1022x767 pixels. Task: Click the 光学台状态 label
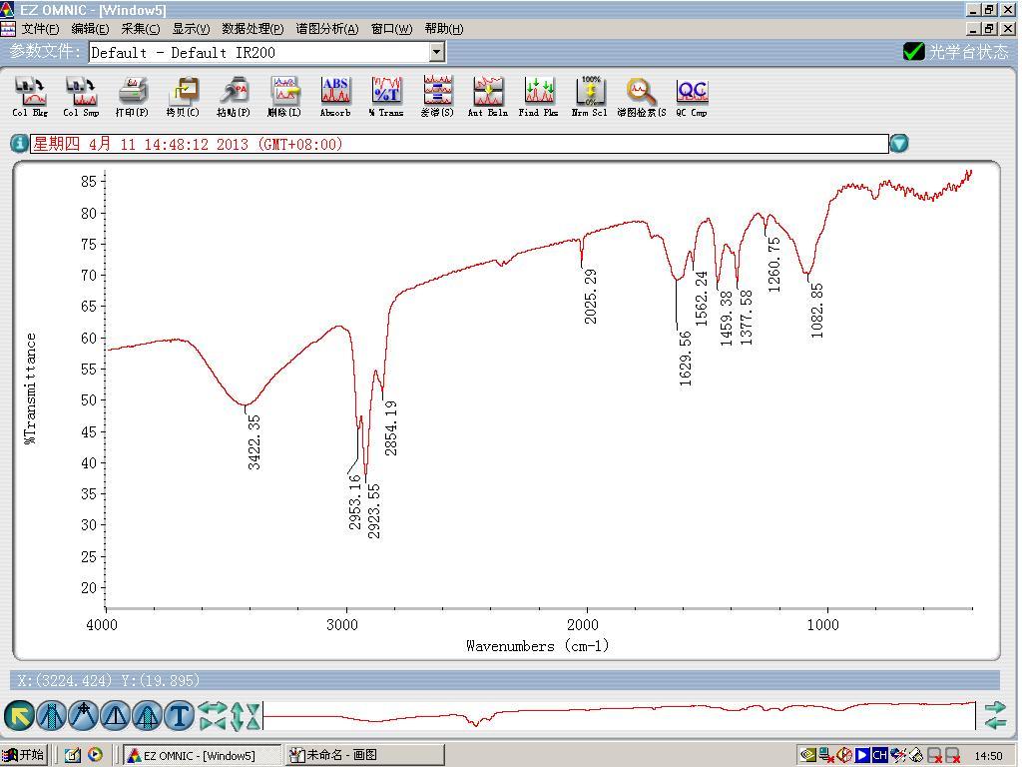click(x=968, y=52)
